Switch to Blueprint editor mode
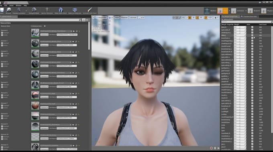The height and width of the screenshot is (152, 273). (x=254, y=10)
